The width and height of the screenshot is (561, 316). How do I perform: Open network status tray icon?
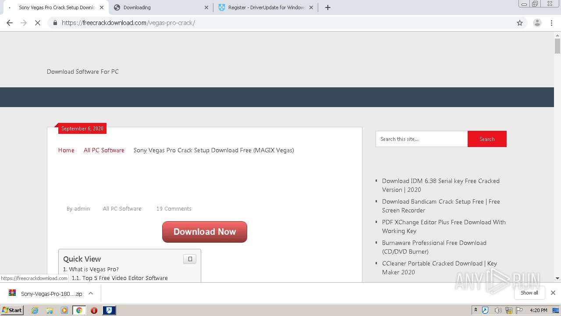coord(509,310)
